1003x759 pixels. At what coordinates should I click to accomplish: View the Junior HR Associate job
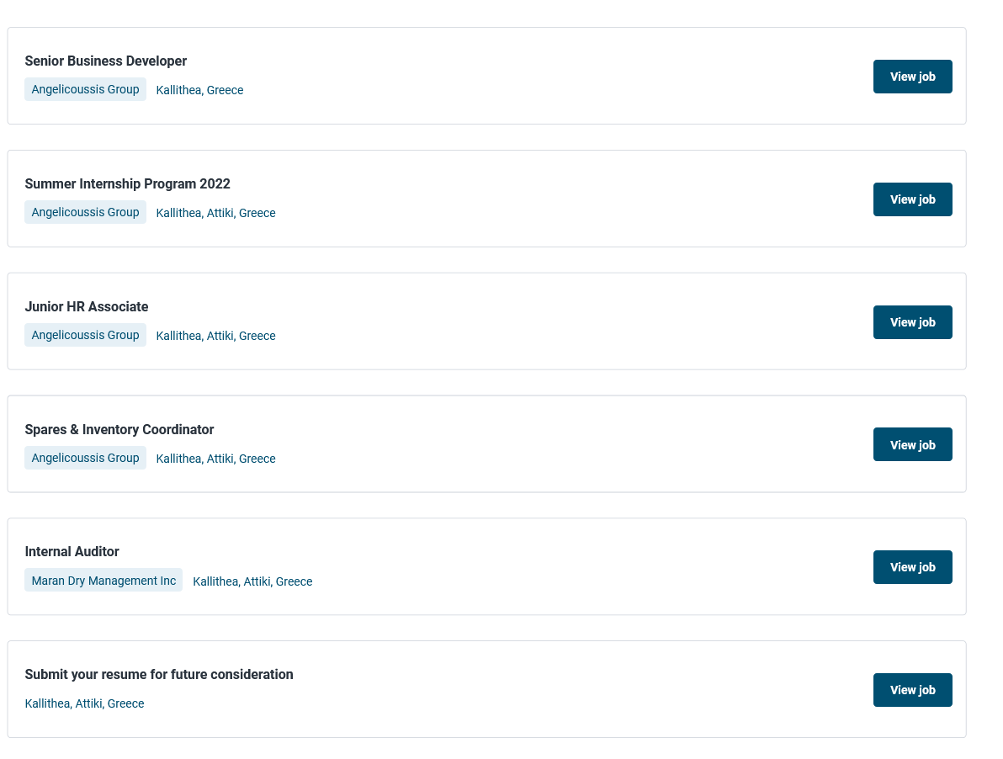pyautogui.click(x=912, y=322)
